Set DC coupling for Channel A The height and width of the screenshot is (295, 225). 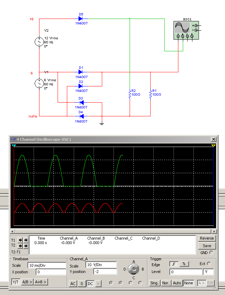(x=90, y=284)
